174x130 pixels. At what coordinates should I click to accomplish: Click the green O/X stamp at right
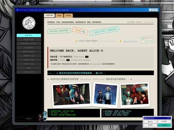147,39
